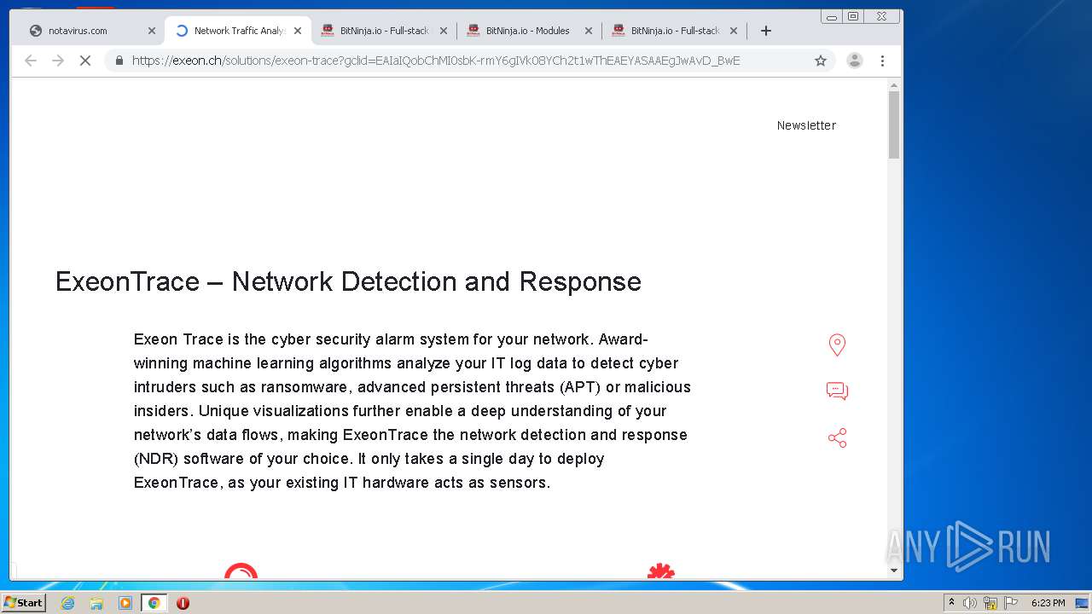Select the Chrome taskbar button
The image size is (1092, 614).
tap(154, 603)
